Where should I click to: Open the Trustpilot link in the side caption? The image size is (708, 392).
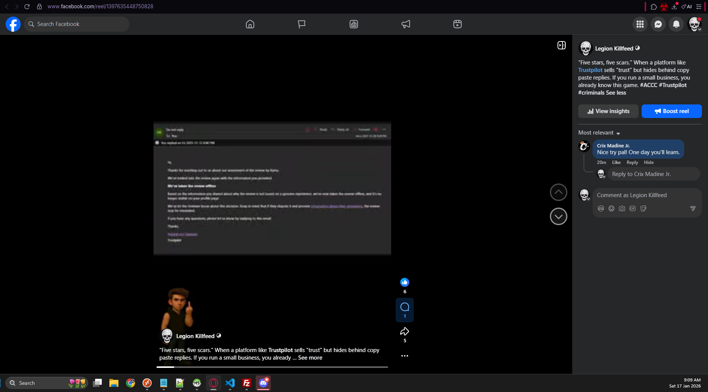(590, 70)
